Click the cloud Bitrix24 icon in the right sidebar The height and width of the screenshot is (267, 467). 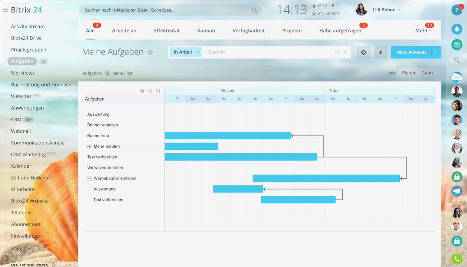pyautogui.click(x=457, y=77)
